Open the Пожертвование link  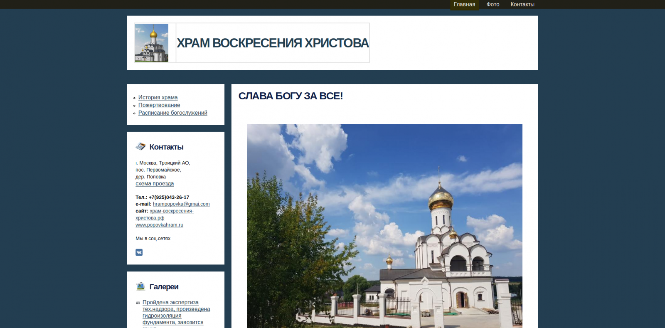(159, 105)
